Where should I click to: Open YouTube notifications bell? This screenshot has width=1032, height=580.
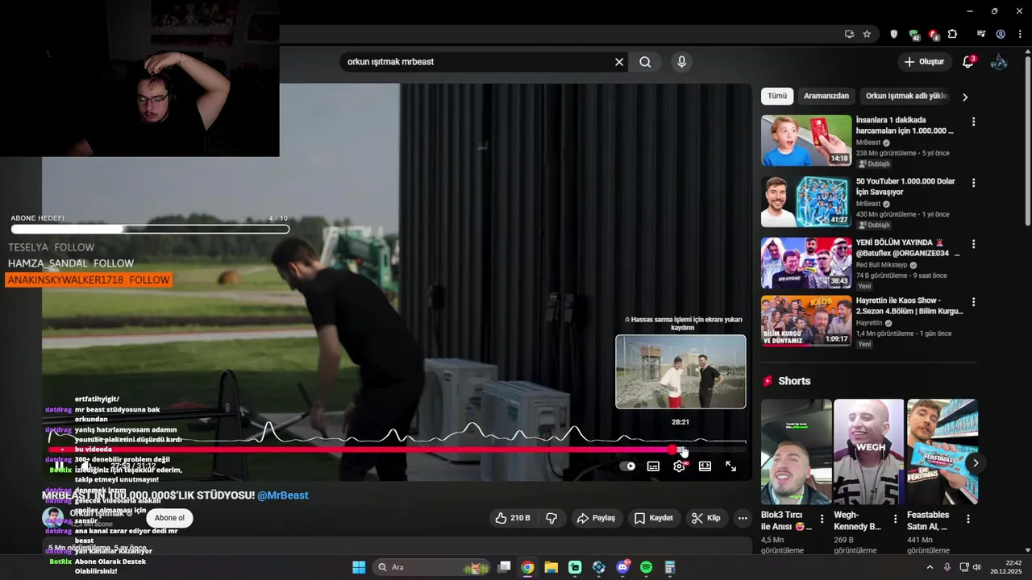tap(968, 62)
